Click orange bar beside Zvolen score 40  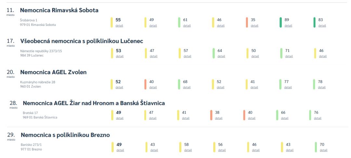[x=145, y=85]
